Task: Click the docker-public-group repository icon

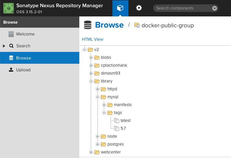Action: (x=137, y=25)
